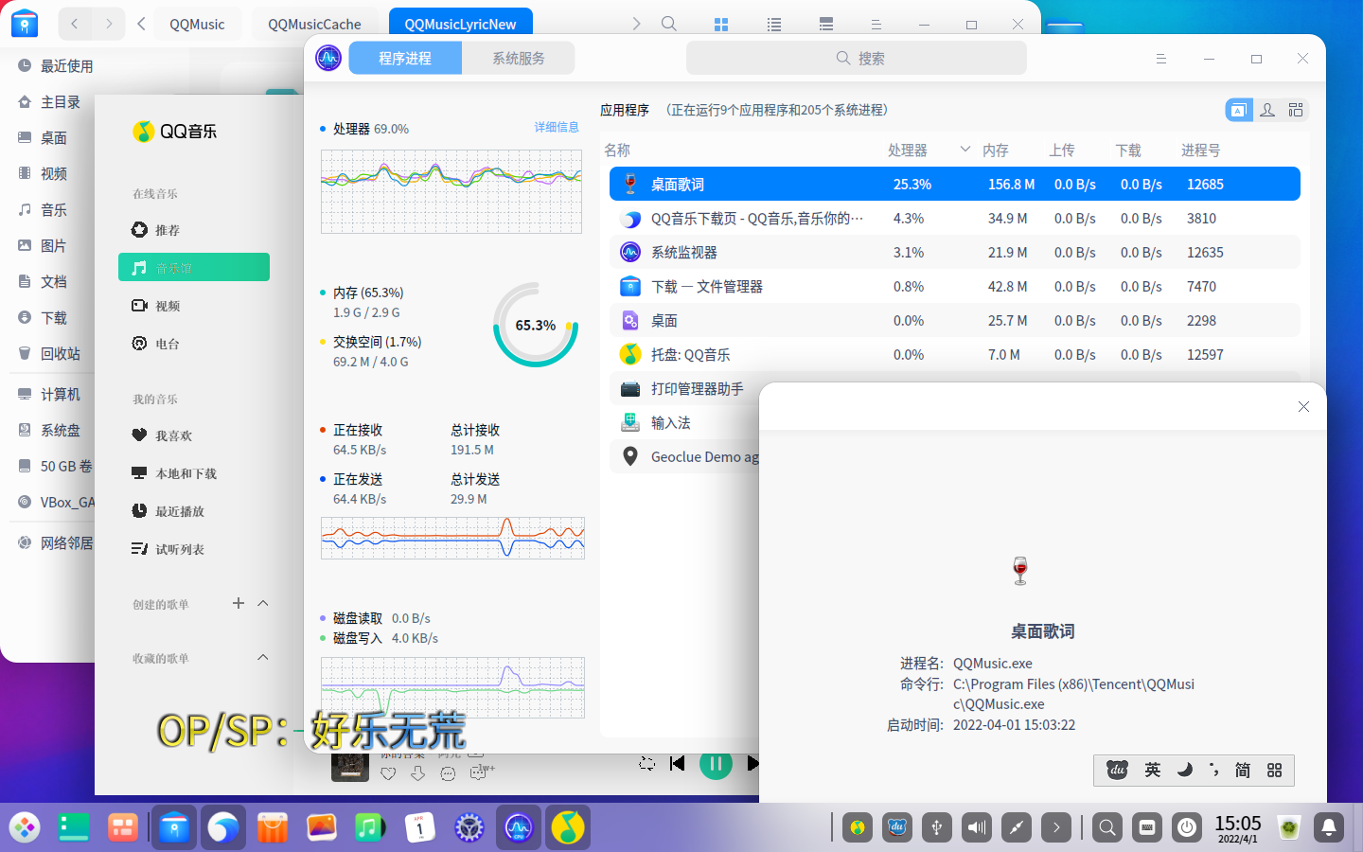Show all processes via rightmost filter icon
Viewport: 1363px width, 852px height.
(x=1296, y=110)
